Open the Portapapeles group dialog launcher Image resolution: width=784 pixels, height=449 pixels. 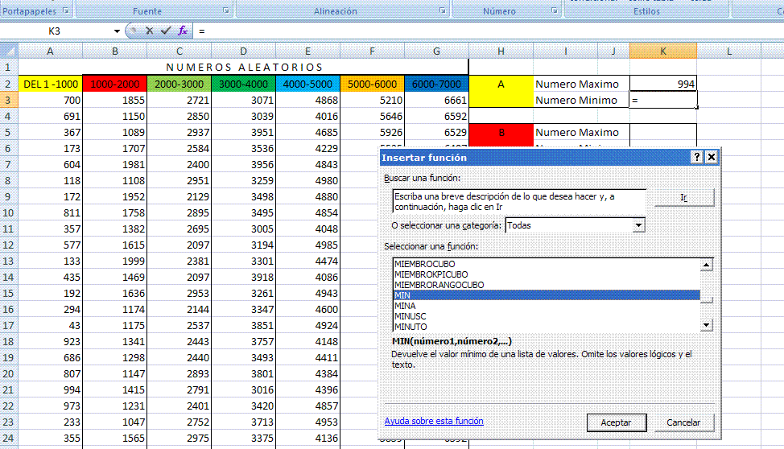coord(65,11)
